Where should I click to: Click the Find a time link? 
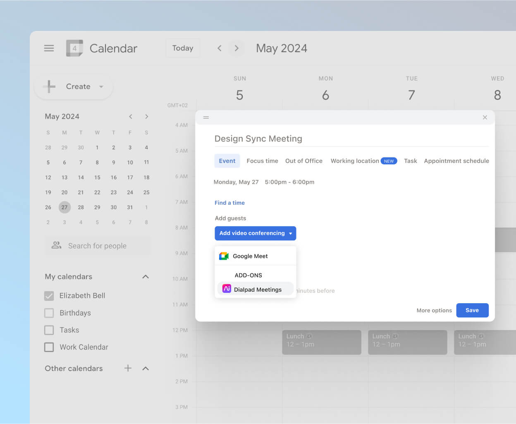[x=229, y=203]
